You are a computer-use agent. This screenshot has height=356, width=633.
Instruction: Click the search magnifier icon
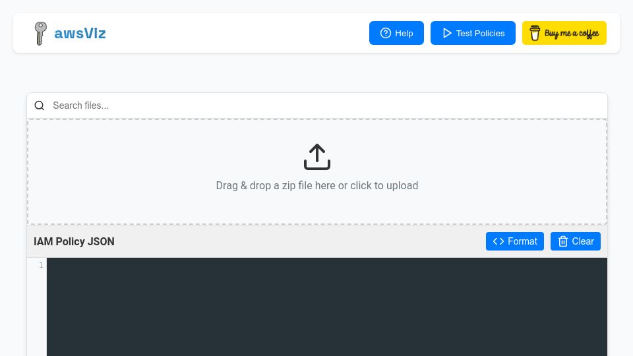pos(39,105)
